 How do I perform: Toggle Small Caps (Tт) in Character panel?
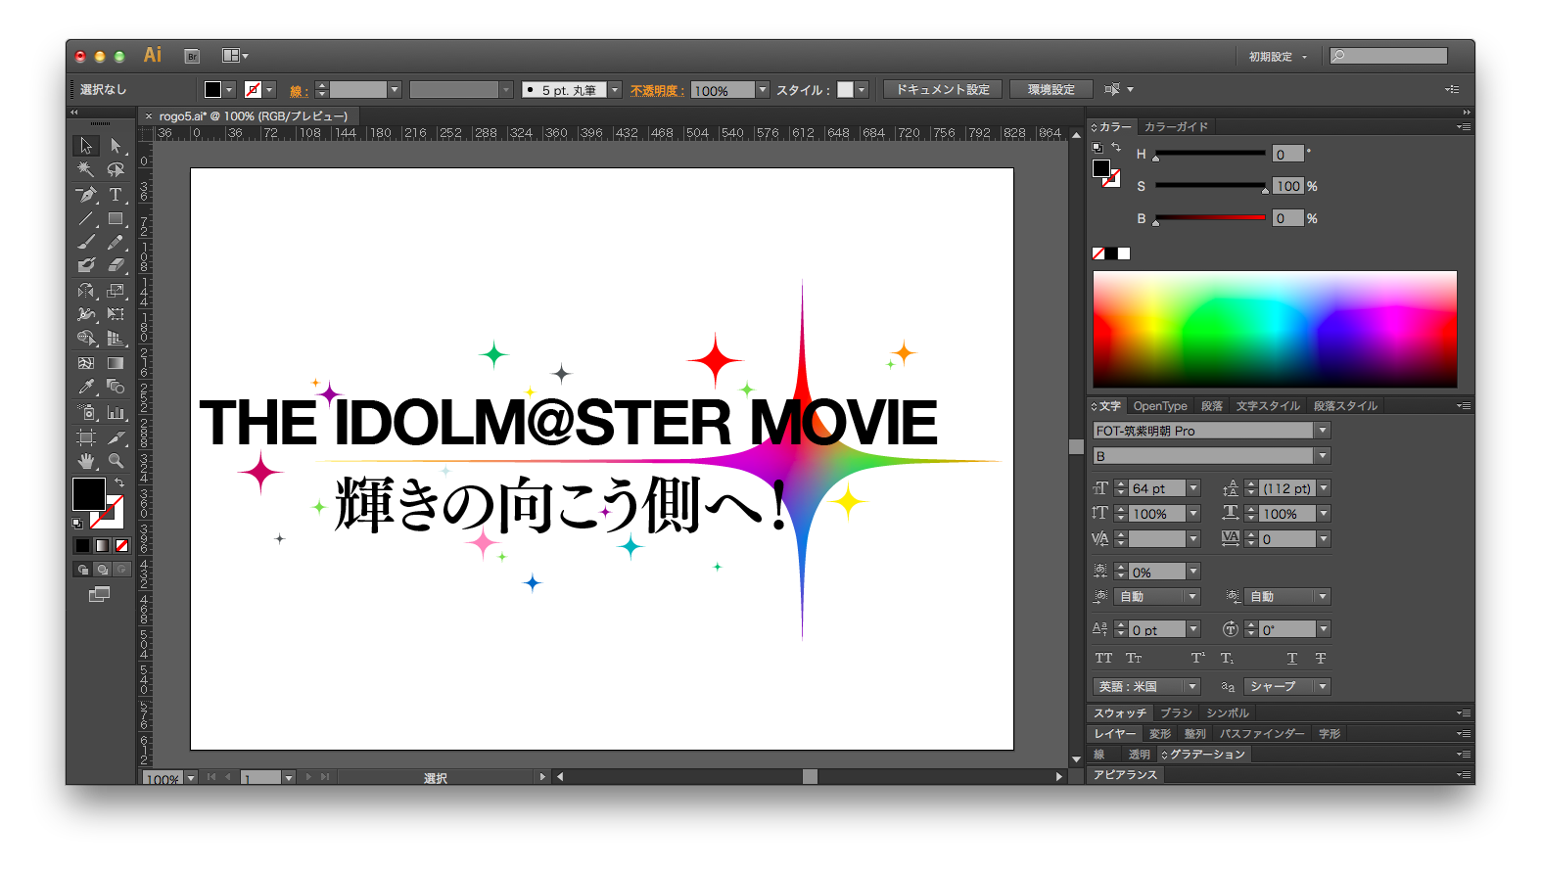pyautogui.click(x=1134, y=659)
